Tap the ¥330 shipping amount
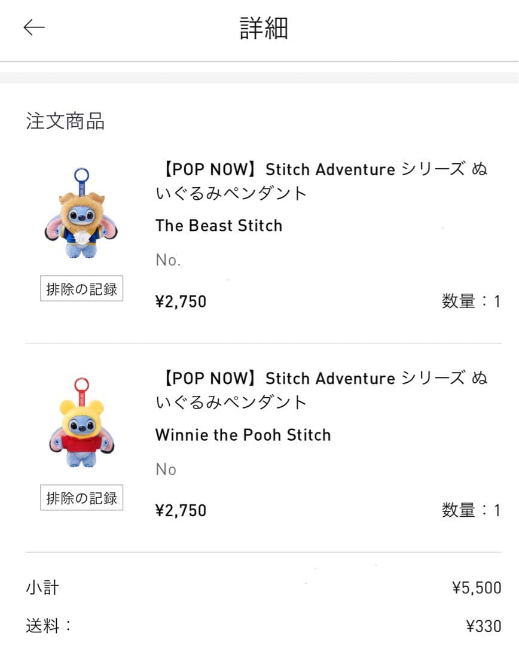This screenshot has width=519, height=646. (483, 626)
